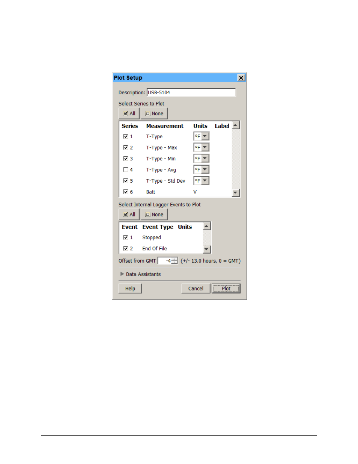Close the Plot Setup dialog window
The image size is (358, 464).
point(241,78)
